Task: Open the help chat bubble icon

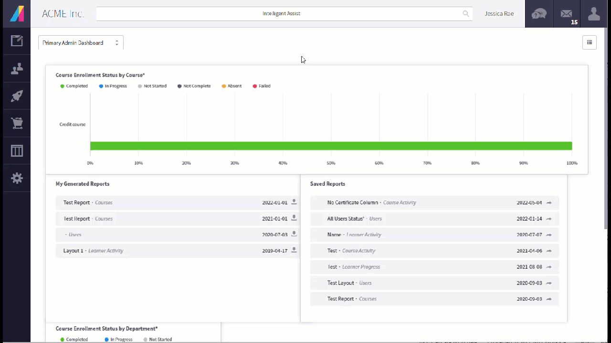Action: [x=539, y=14]
